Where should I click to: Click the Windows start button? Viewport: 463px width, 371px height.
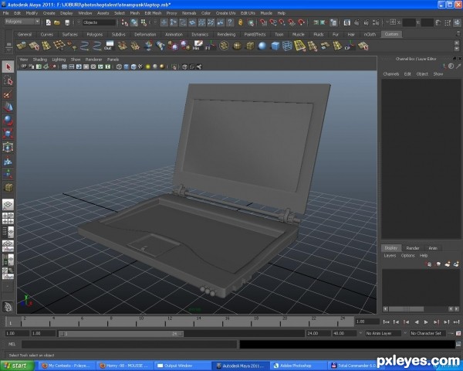(x=17, y=366)
